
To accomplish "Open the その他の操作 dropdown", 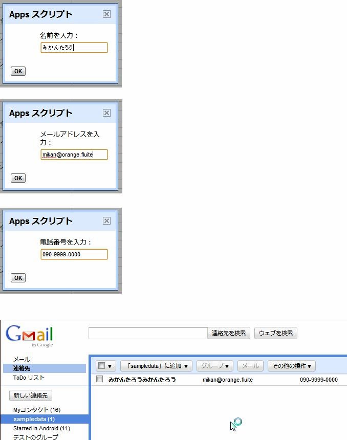I will [291, 366].
